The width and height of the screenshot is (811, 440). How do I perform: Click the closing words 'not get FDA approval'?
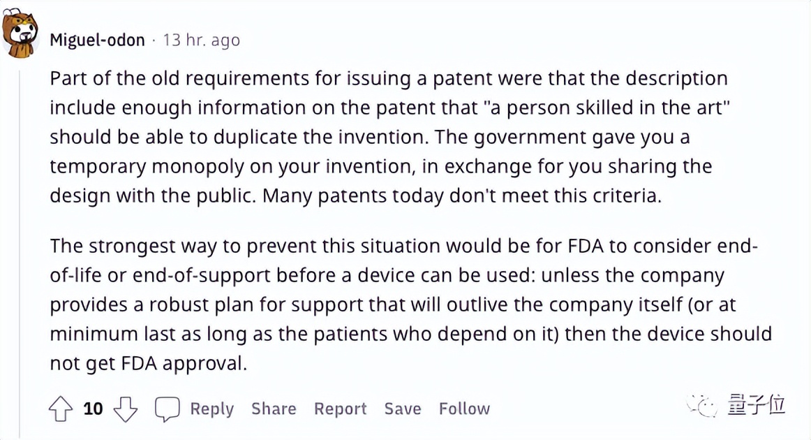pyautogui.click(x=148, y=364)
